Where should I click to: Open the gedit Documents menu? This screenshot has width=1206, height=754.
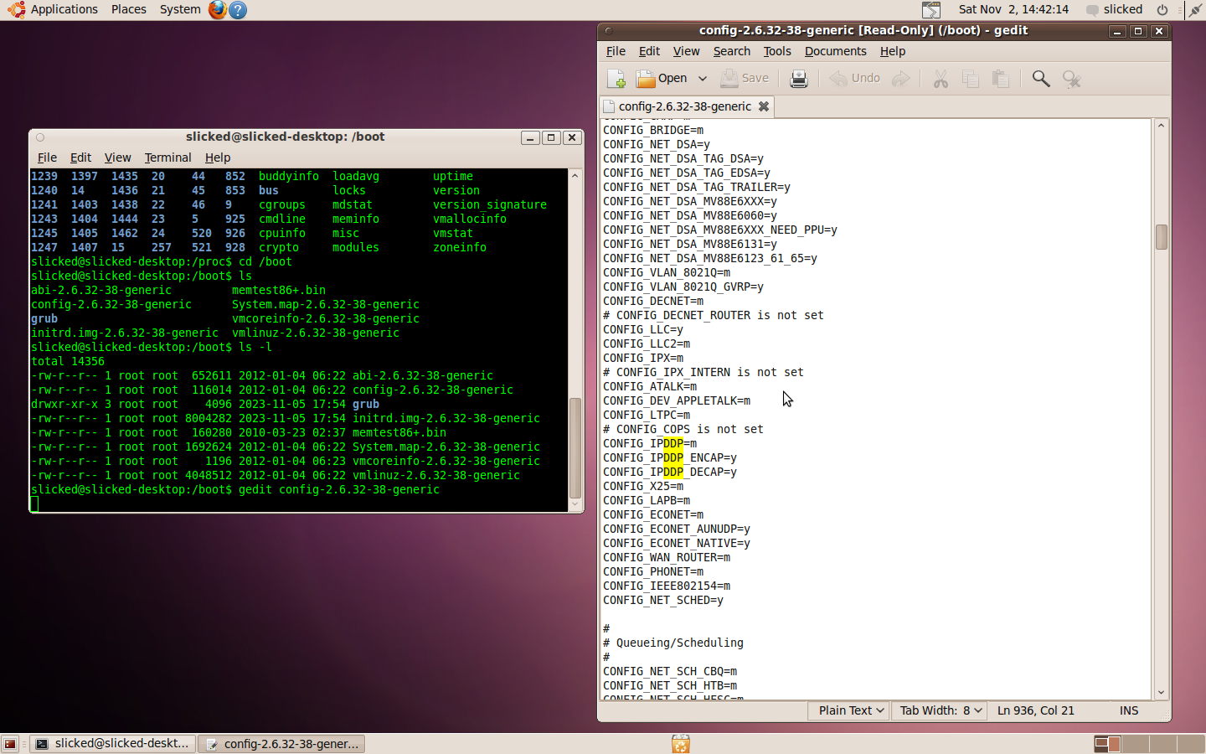pyautogui.click(x=835, y=51)
